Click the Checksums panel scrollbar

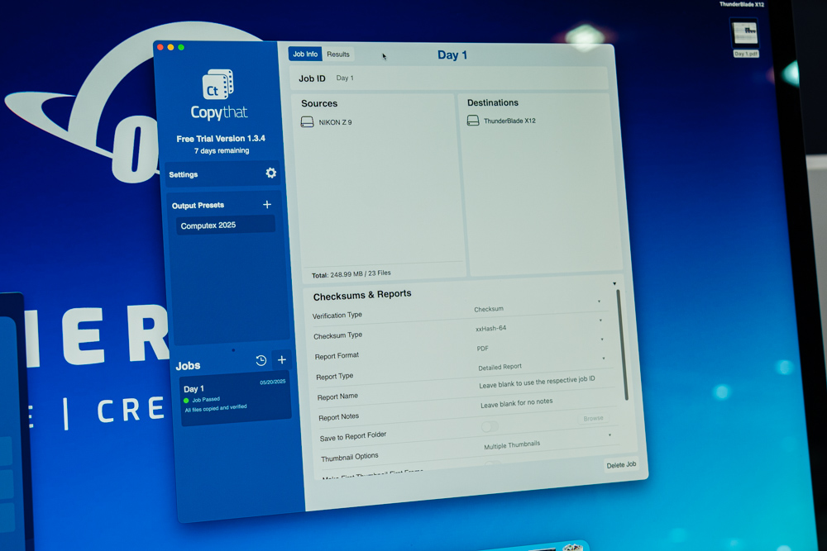[x=622, y=345]
